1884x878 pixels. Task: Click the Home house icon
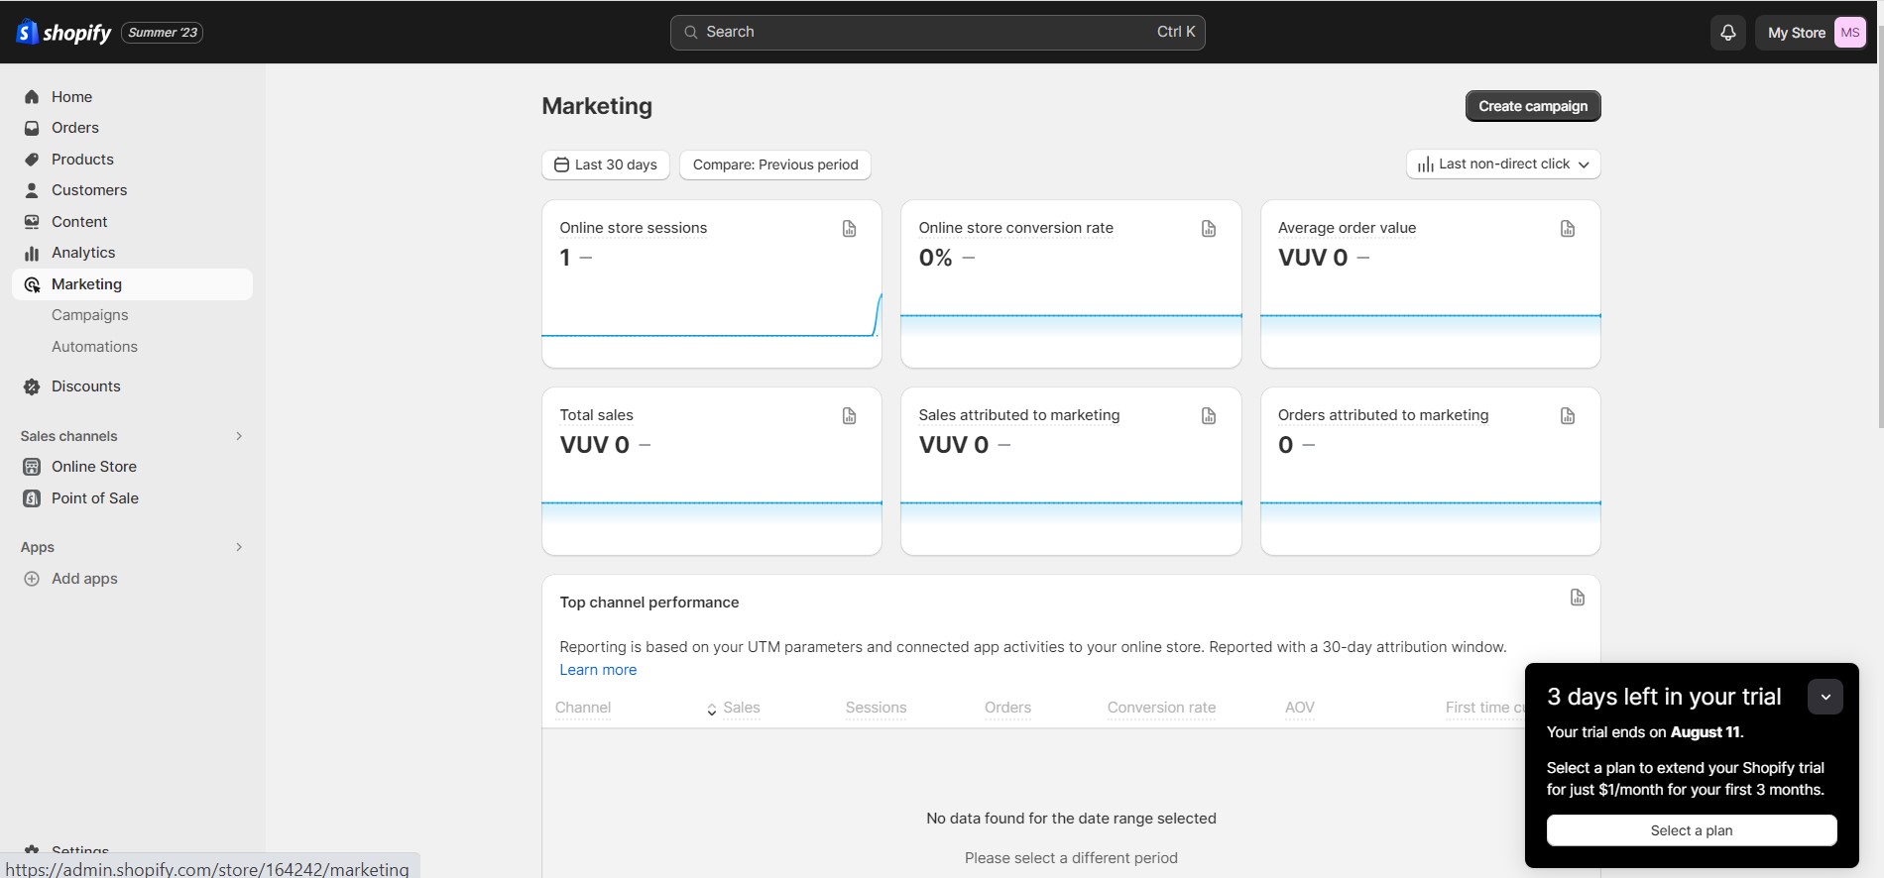32,97
